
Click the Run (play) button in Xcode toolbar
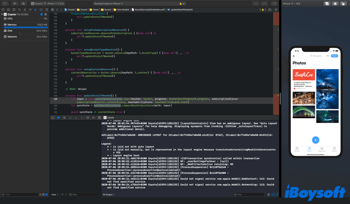(x=15, y=3)
